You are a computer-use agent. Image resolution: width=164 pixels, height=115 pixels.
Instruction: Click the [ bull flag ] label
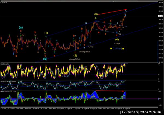pyautogui.click(x=117, y=49)
